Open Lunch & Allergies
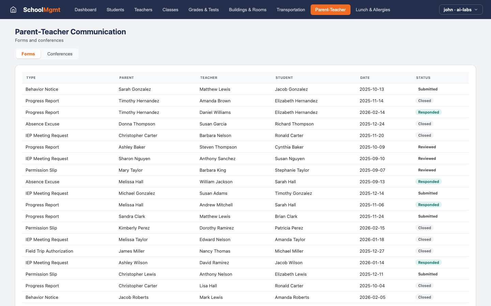The height and width of the screenshot is (306, 491). 373,10
